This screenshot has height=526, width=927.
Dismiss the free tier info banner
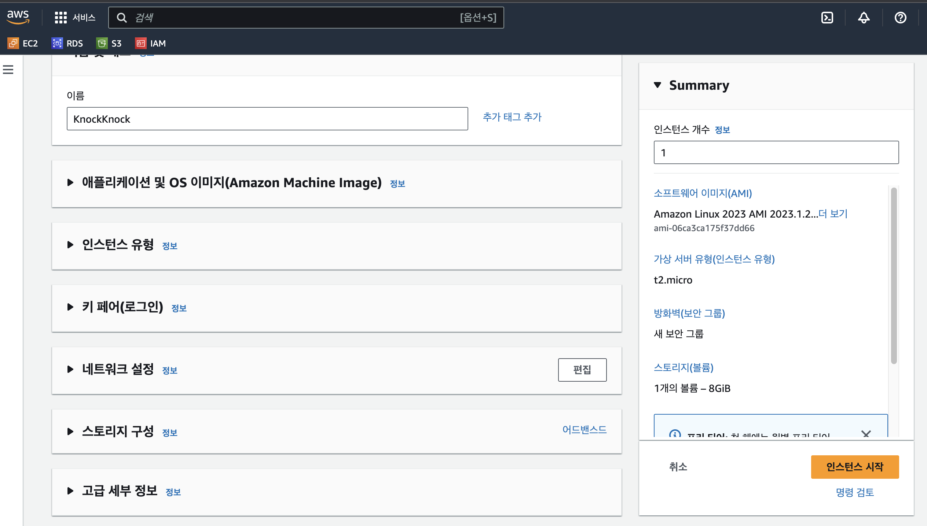[866, 434]
